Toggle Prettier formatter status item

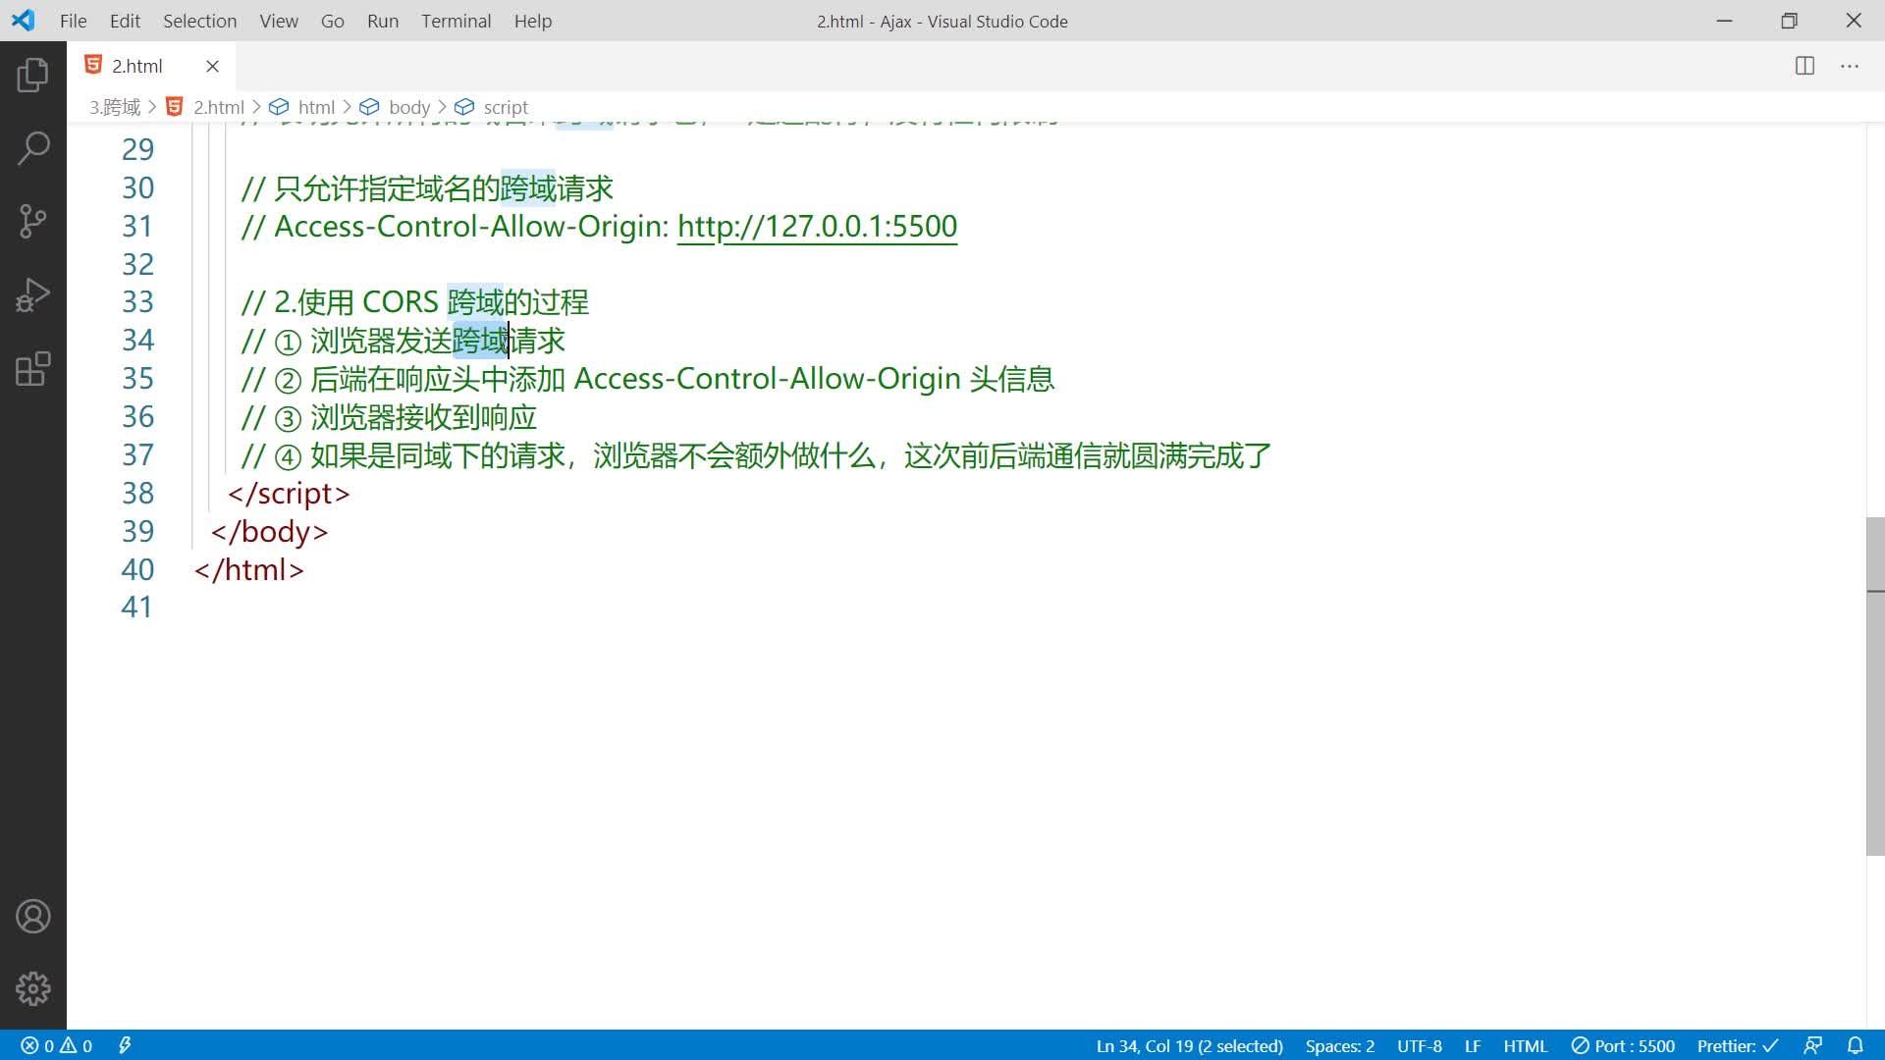pos(1737,1045)
